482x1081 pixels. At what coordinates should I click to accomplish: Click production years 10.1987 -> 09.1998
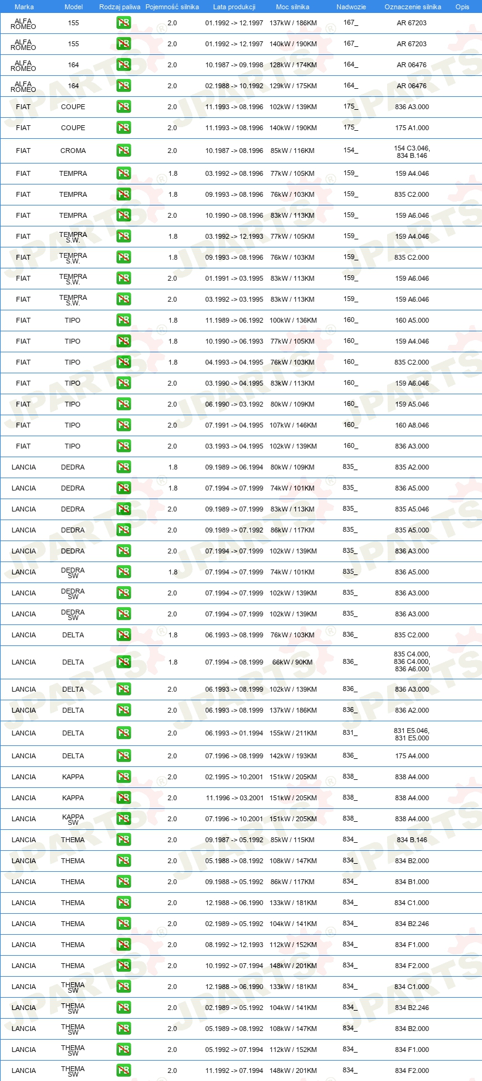tap(234, 65)
